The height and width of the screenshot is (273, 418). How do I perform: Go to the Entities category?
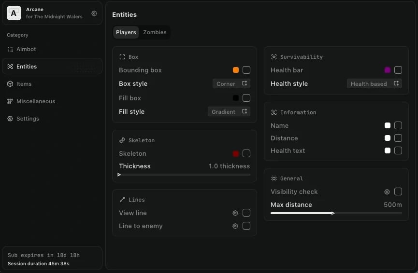tap(52, 67)
